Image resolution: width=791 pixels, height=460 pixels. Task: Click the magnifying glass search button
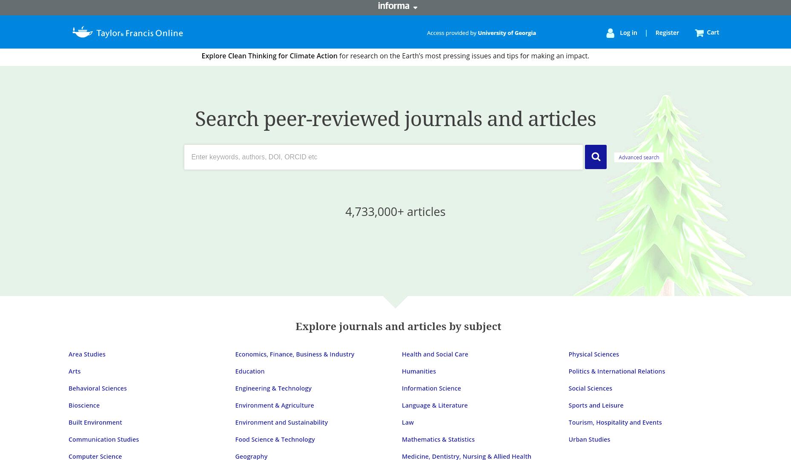tap(596, 157)
